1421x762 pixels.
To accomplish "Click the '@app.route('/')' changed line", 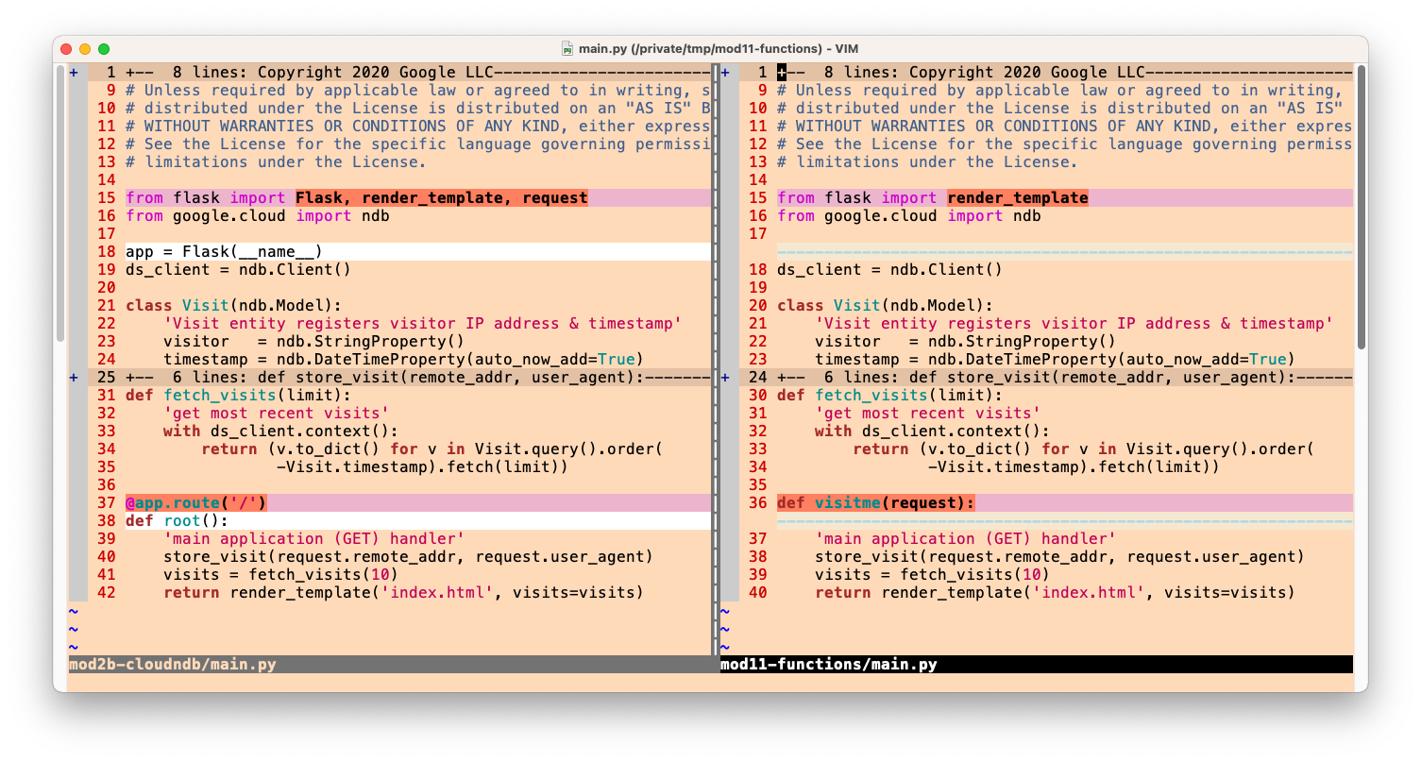I will point(196,503).
